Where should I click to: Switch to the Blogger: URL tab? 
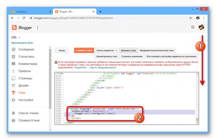[74, 12]
